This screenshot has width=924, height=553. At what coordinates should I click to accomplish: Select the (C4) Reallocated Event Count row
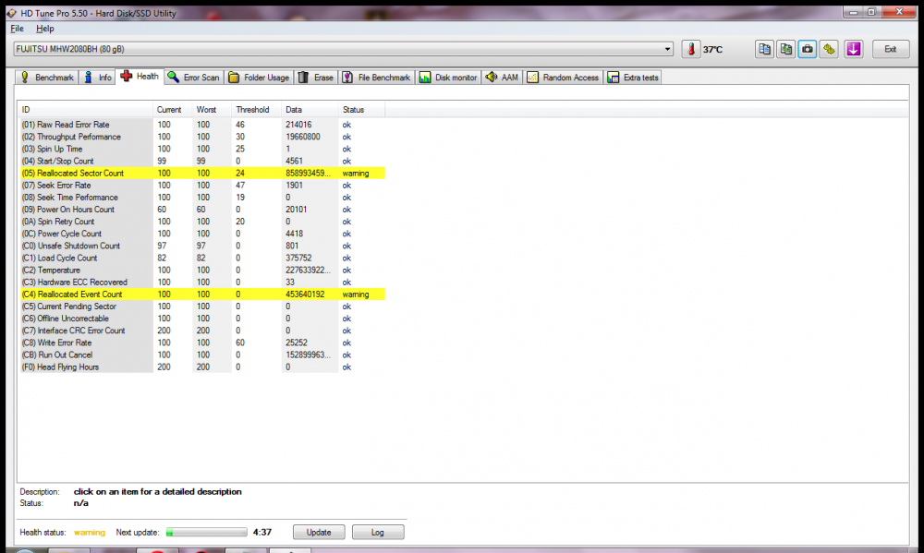tap(202, 294)
